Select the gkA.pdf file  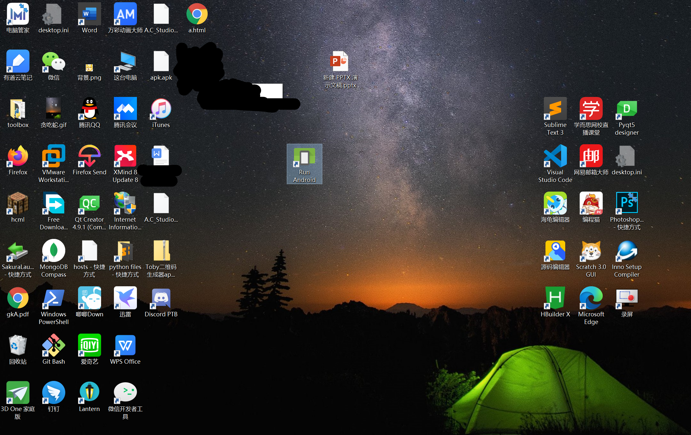point(18,302)
